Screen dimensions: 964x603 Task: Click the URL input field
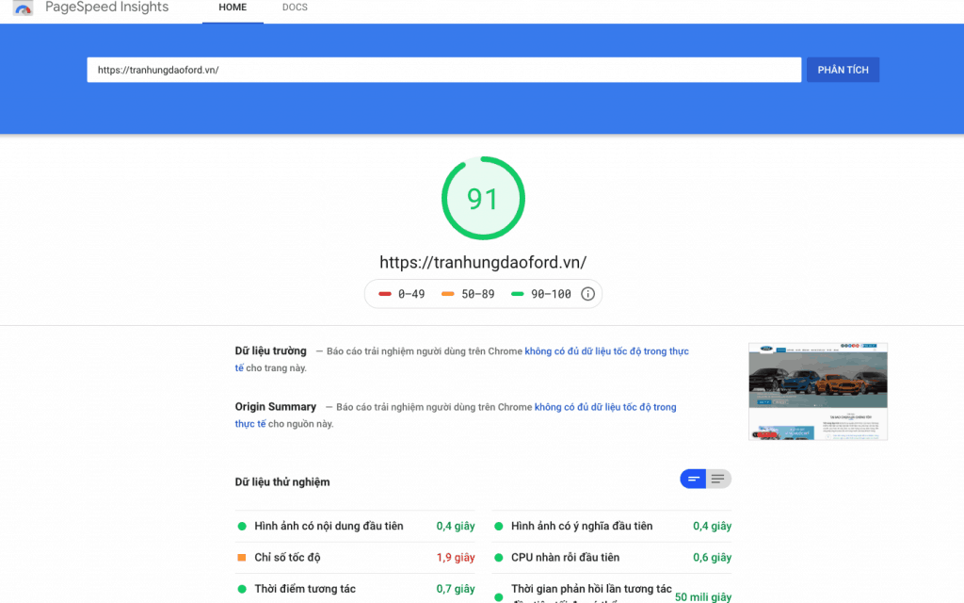coord(443,70)
